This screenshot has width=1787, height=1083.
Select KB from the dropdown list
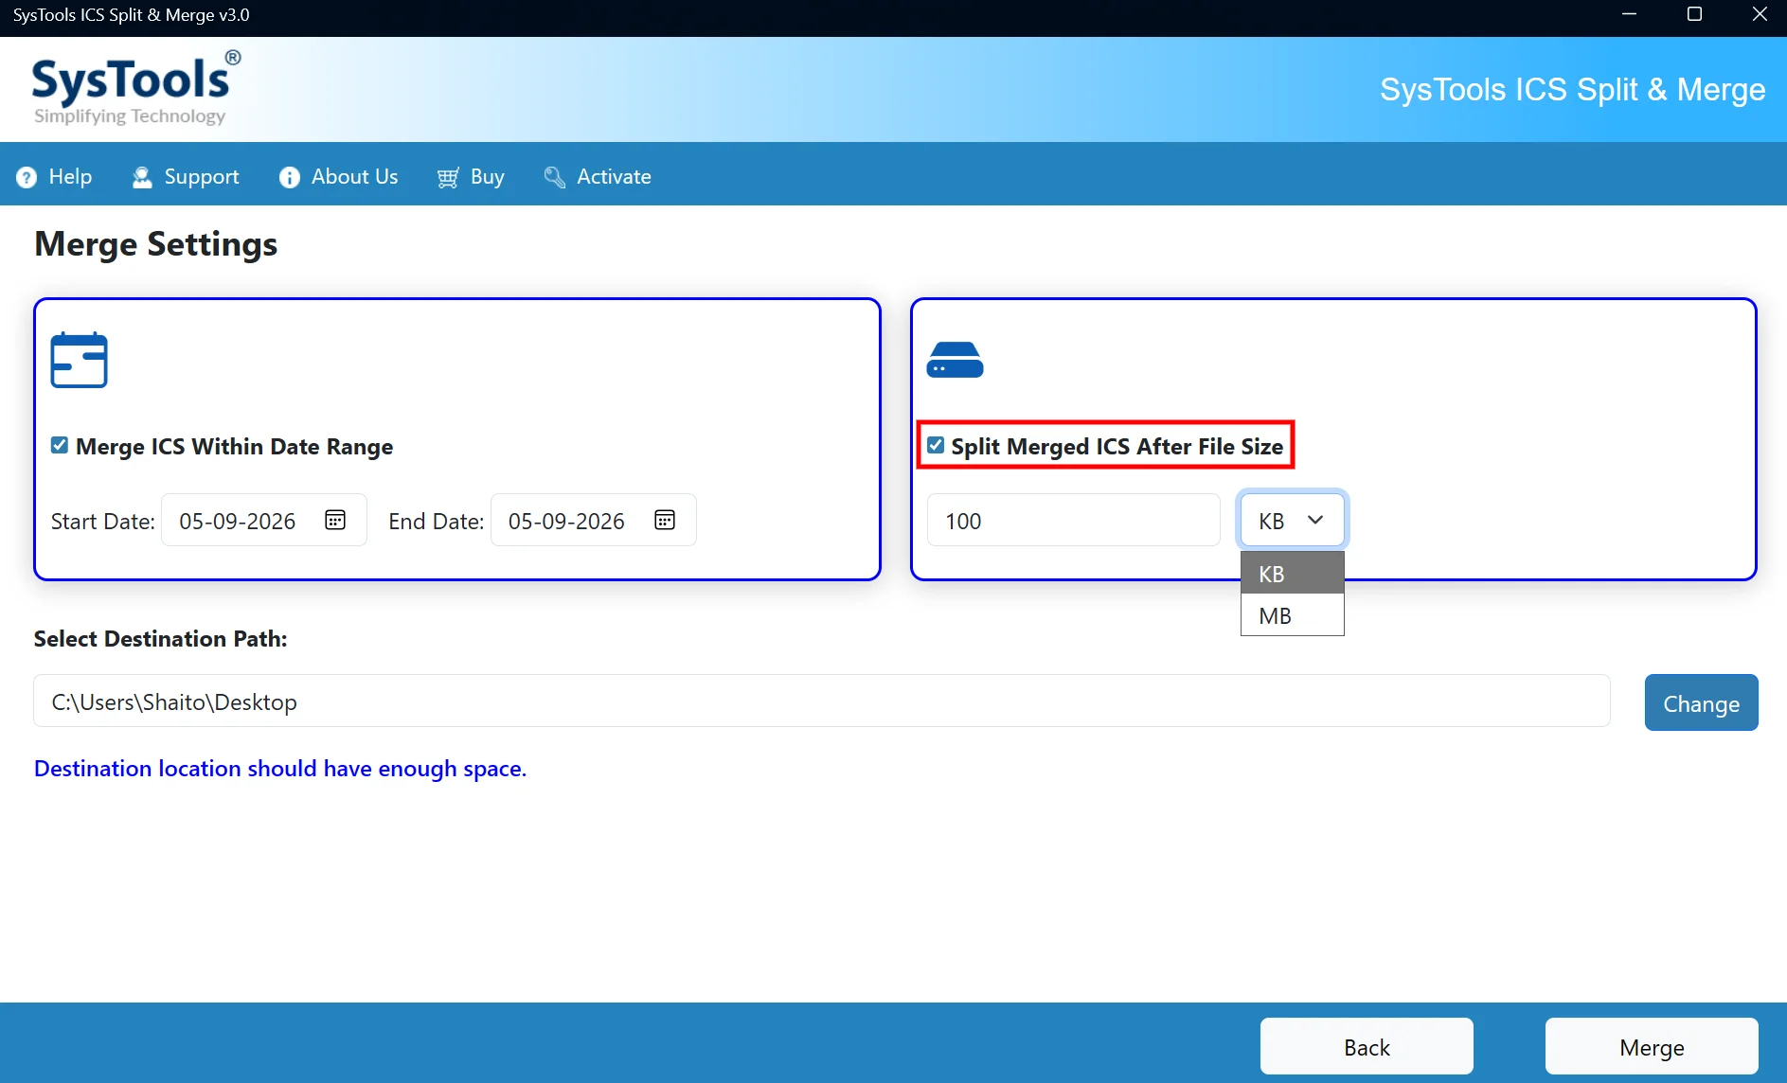coord(1292,574)
